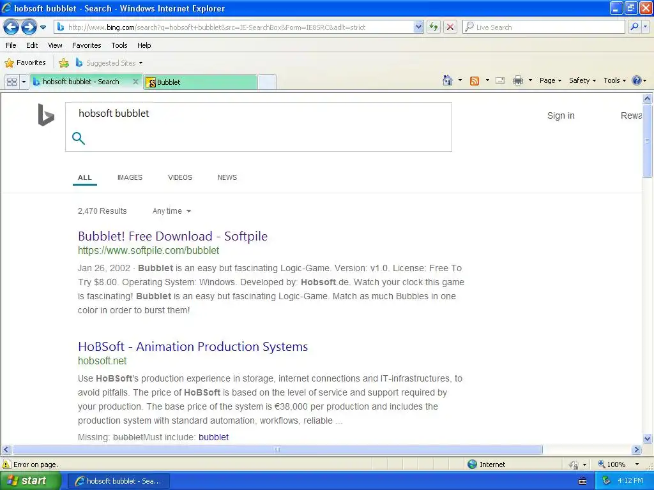The image size is (654, 490).
Task: Open the Favorites menu
Action: click(x=86, y=45)
